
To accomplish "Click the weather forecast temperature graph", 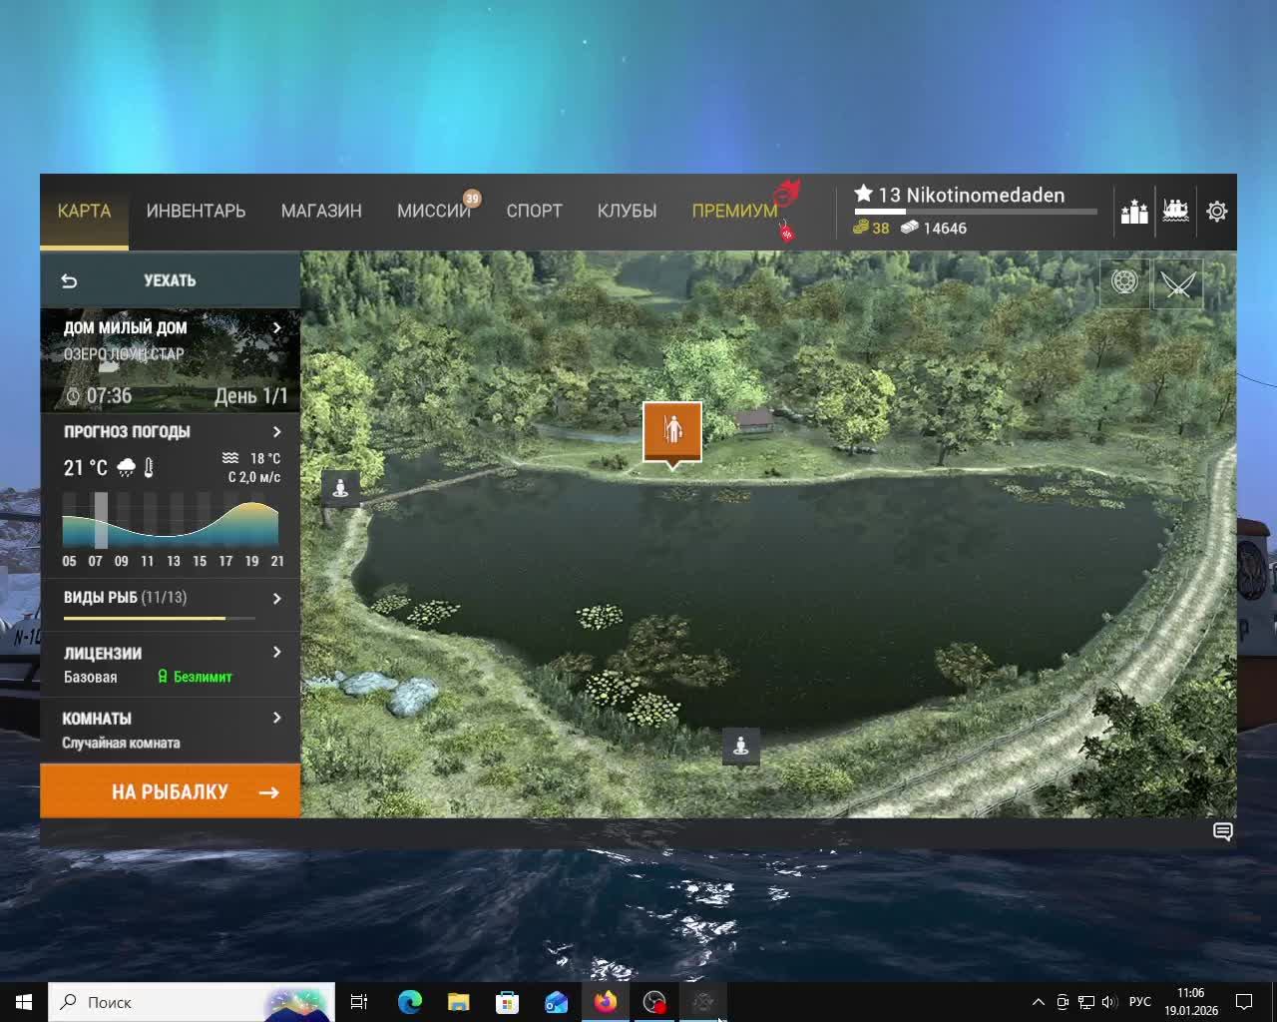I will (171, 521).
